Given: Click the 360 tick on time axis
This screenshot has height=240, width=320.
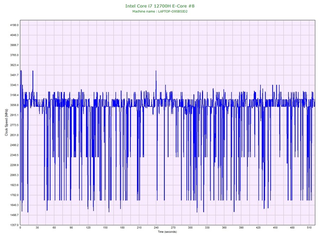Looking at the screenshot, I should click(x=224, y=228).
